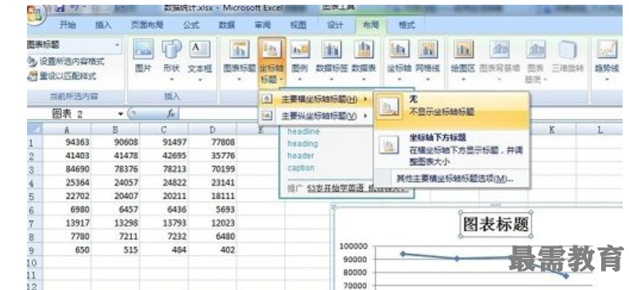Click the select-all corner of the worksheet
The image size is (629, 290).
[x=34, y=129]
